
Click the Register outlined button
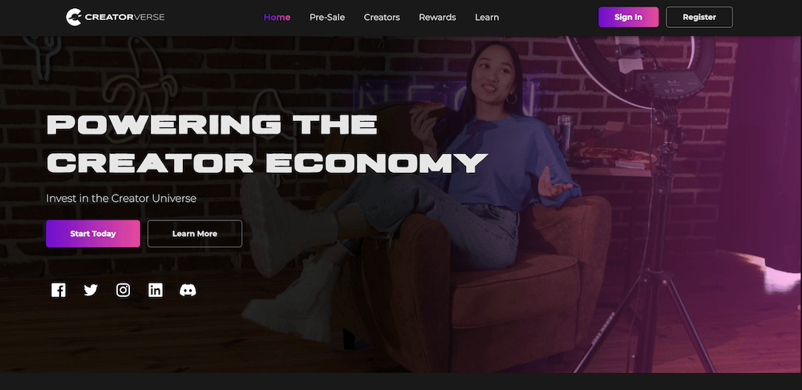pyautogui.click(x=699, y=17)
